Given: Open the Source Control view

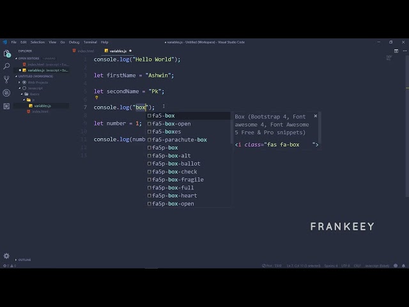Looking at the screenshot, I should [x=6, y=79].
